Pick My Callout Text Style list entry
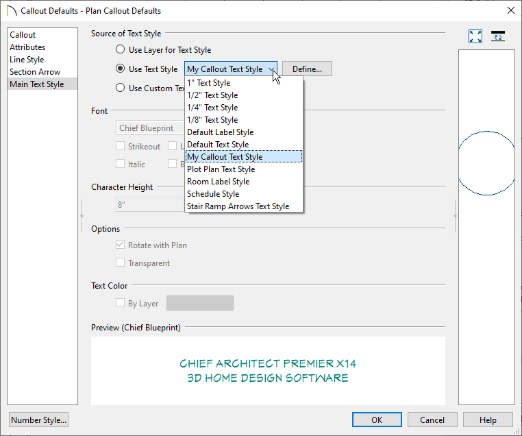Image resolution: width=522 pixels, height=436 pixels. (244, 156)
